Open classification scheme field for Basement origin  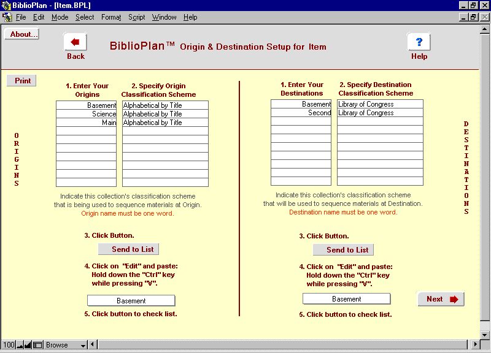coord(165,105)
